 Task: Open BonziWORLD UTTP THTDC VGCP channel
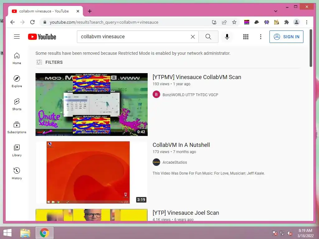pos(190,95)
